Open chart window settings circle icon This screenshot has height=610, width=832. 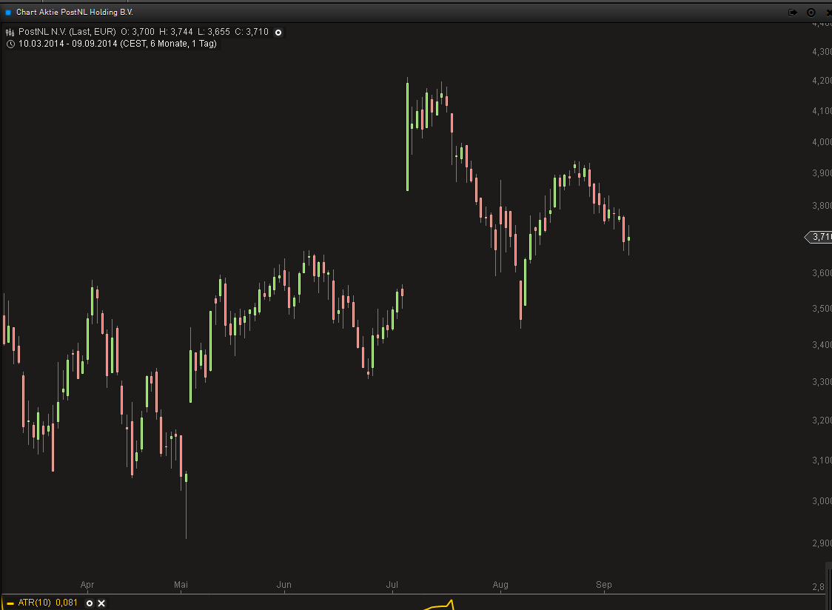tap(811, 13)
